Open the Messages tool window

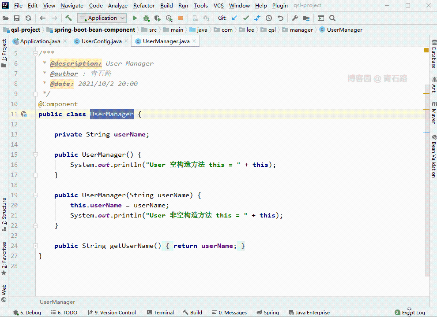[230, 313]
